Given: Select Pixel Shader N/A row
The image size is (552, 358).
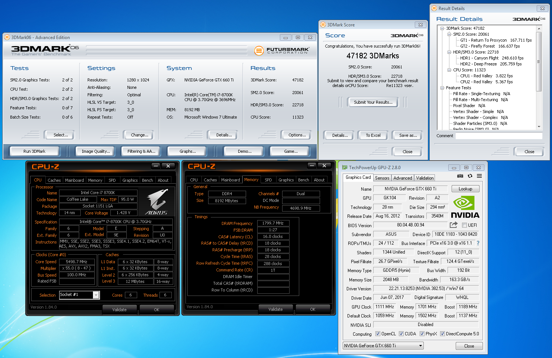Looking at the screenshot, I should [x=469, y=106].
